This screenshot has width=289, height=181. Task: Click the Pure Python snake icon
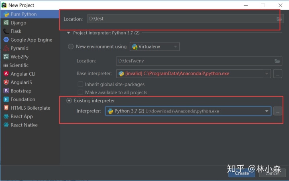tap(6, 14)
